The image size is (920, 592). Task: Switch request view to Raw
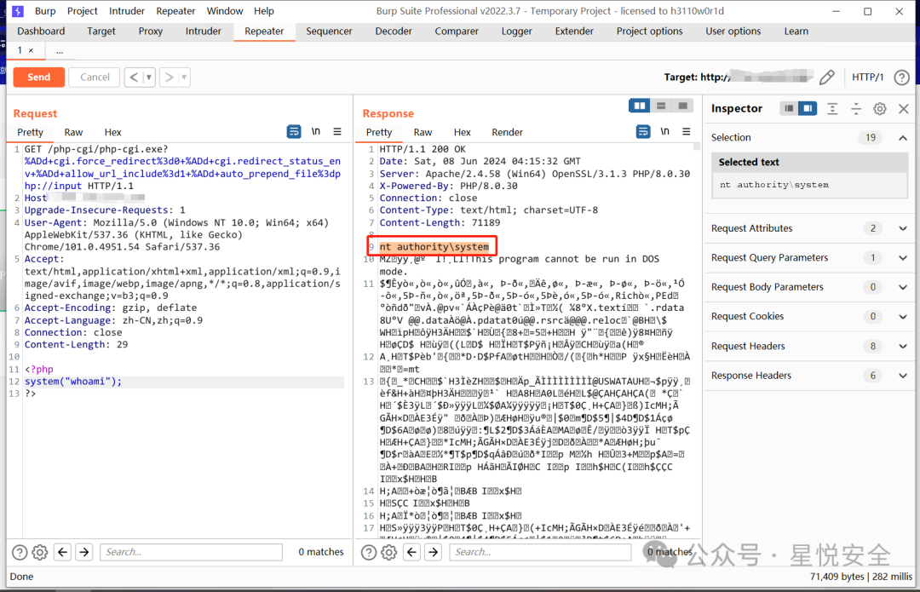[73, 132]
